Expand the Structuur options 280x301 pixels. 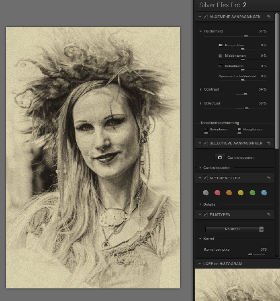click(200, 103)
